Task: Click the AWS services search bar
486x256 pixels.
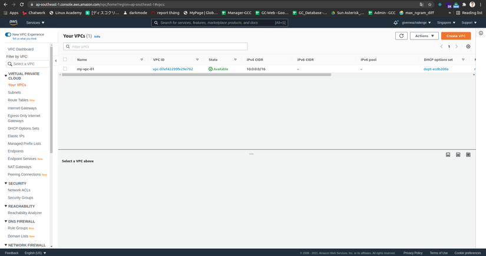Action: (x=220, y=22)
